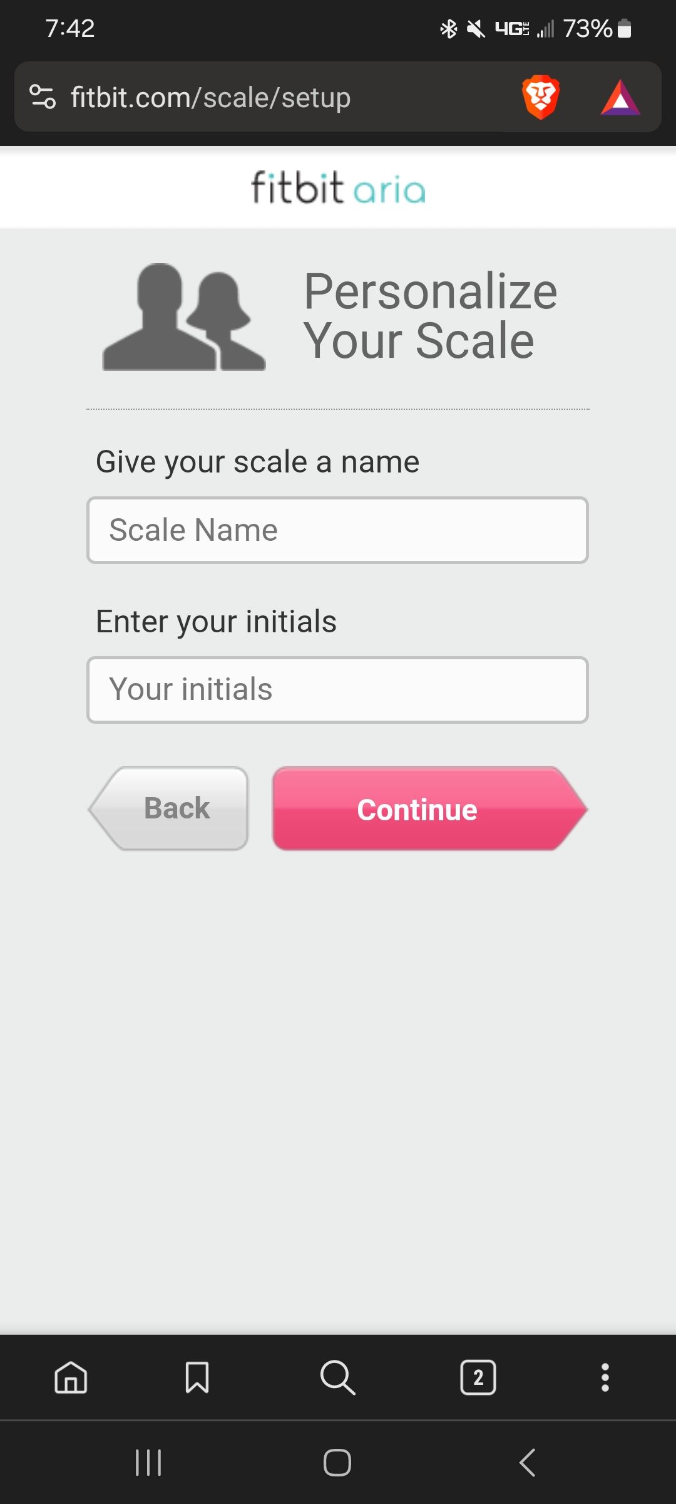Tap the site settings icon in address bar
Viewport: 676px width, 1504px height.
(43, 97)
